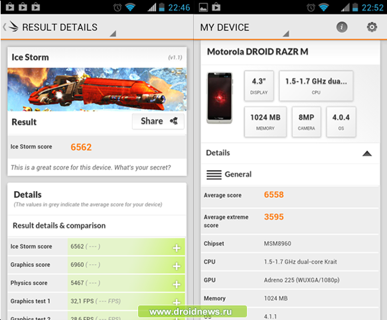Click the CPU value dual-core Krait
Viewport: 387px width, 320px height.
coord(300,262)
